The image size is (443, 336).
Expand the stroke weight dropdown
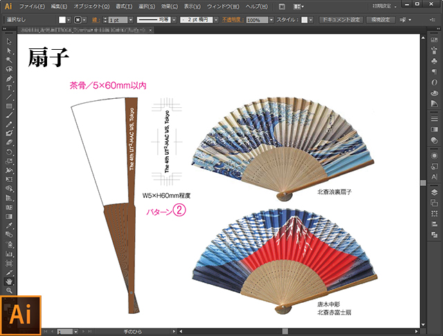pyautogui.click(x=131, y=20)
